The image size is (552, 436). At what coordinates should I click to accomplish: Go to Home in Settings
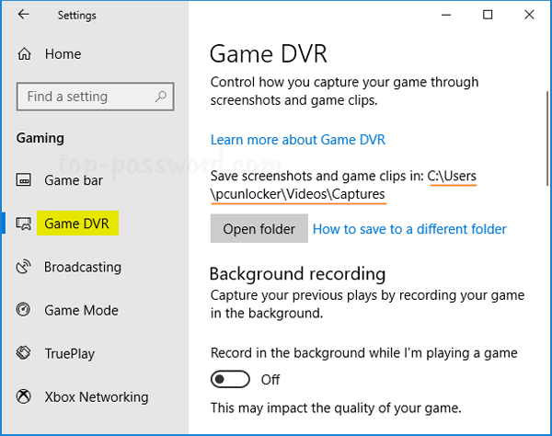click(63, 55)
